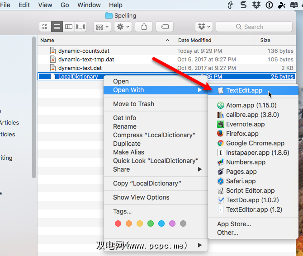303x256 pixels.
Task: Choose Copy "LocalDictionary"
Action: tap(156, 183)
